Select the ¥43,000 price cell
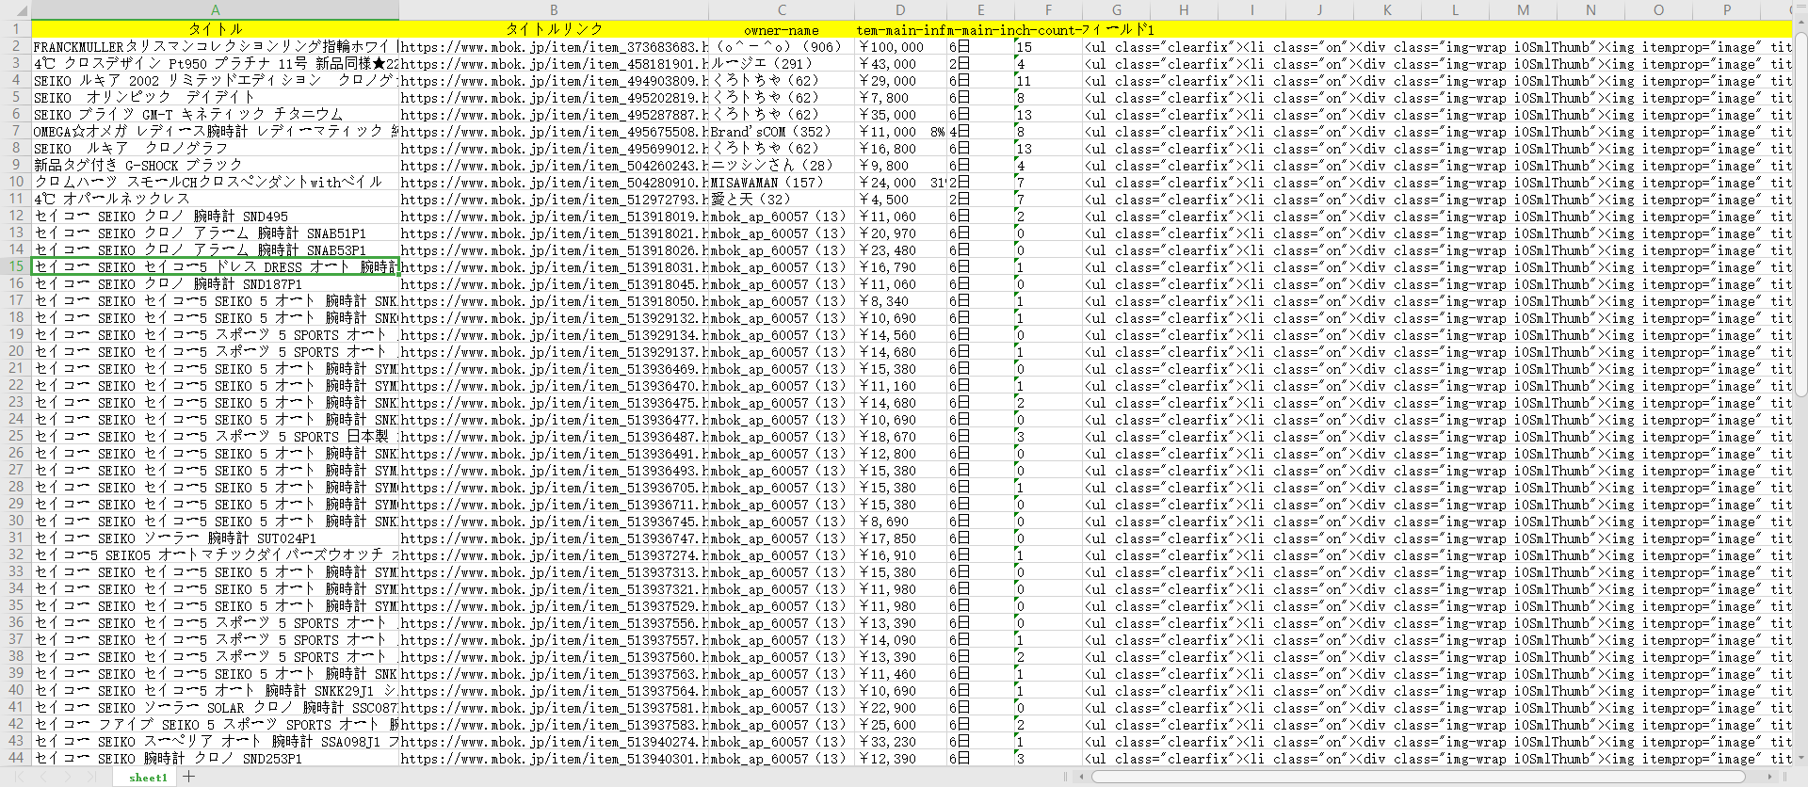 coord(900,63)
